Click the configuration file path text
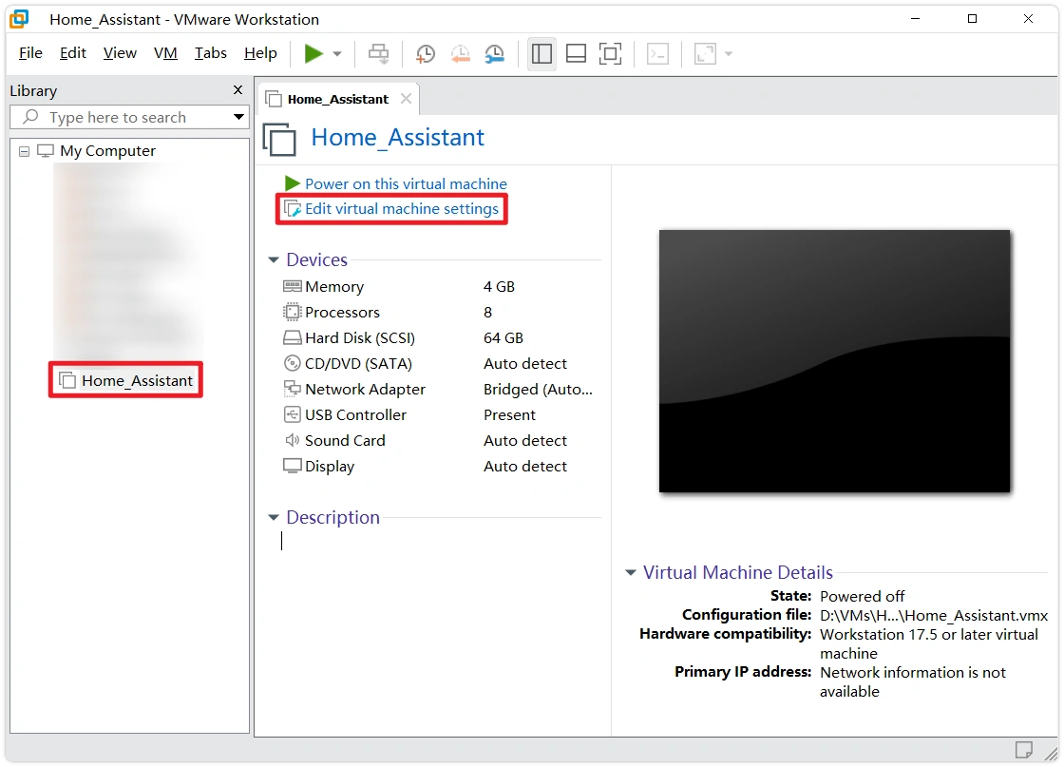Image resolution: width=1064 pixels, height=767 pixels. tap(934, 616)
